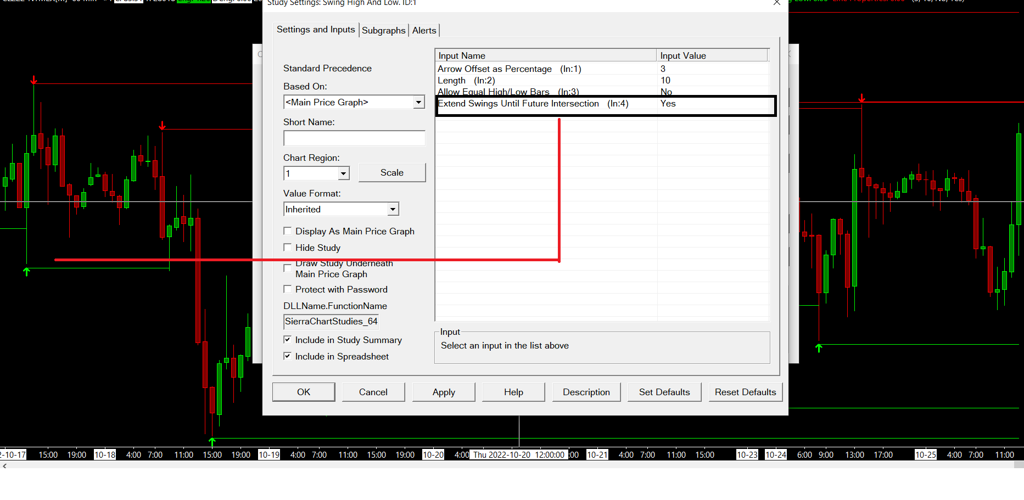The height and width of the screenshot is (500, 1024).
Task: Click Reset Defaults button
Action: [x=746, y=392]
